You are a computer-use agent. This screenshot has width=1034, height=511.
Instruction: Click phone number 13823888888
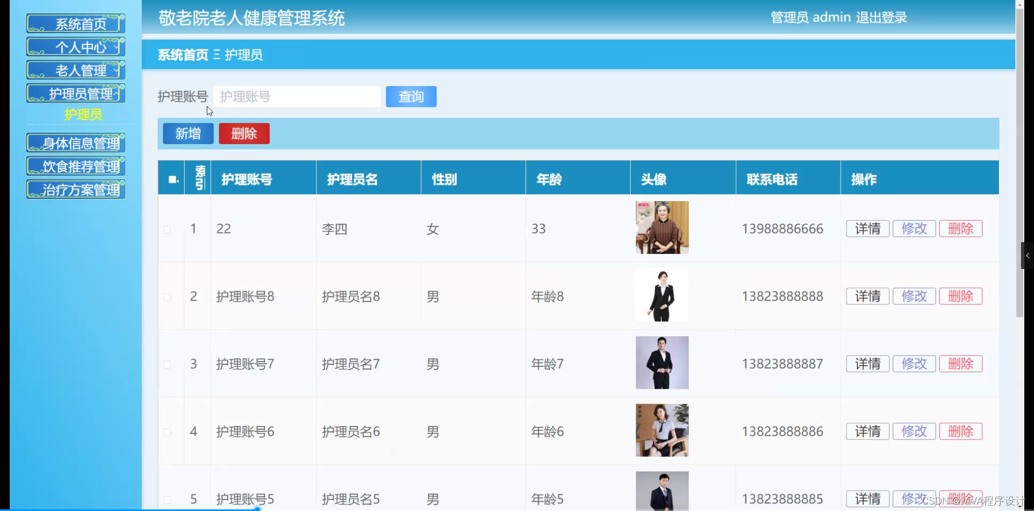point(783,296)
